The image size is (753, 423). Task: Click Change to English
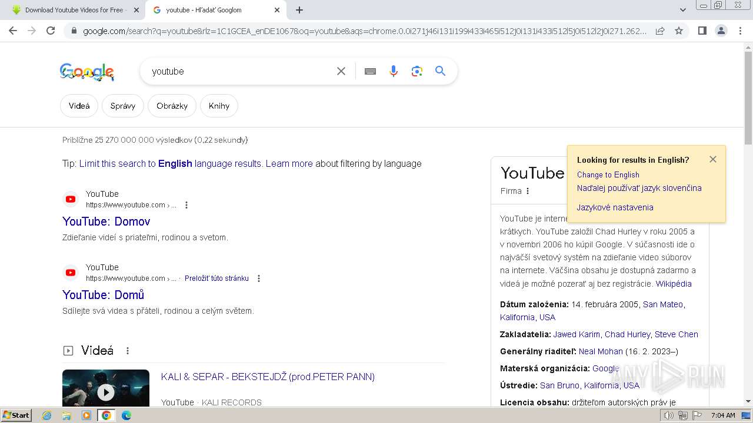(x=608, y=174)
